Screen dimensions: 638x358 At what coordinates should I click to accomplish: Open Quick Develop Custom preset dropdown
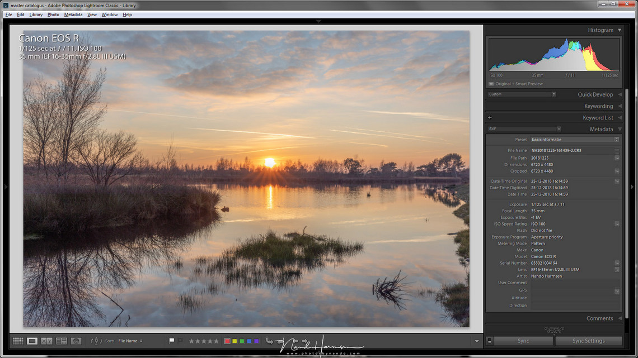point(522,94)
